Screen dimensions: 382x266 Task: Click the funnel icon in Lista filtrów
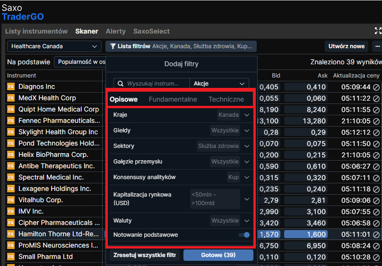click(x=113, y=46)
